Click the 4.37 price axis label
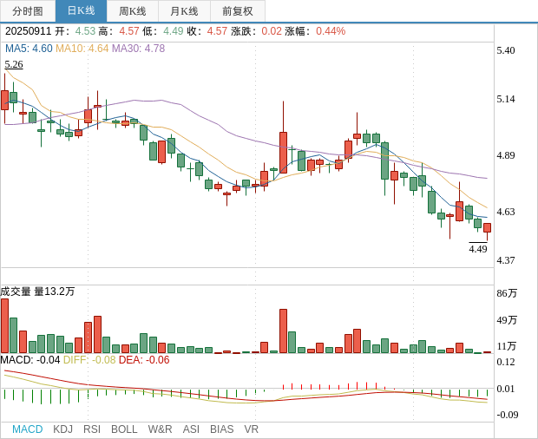Image resolution: width=538 pixels, height=439 pixels. point(506,260)
